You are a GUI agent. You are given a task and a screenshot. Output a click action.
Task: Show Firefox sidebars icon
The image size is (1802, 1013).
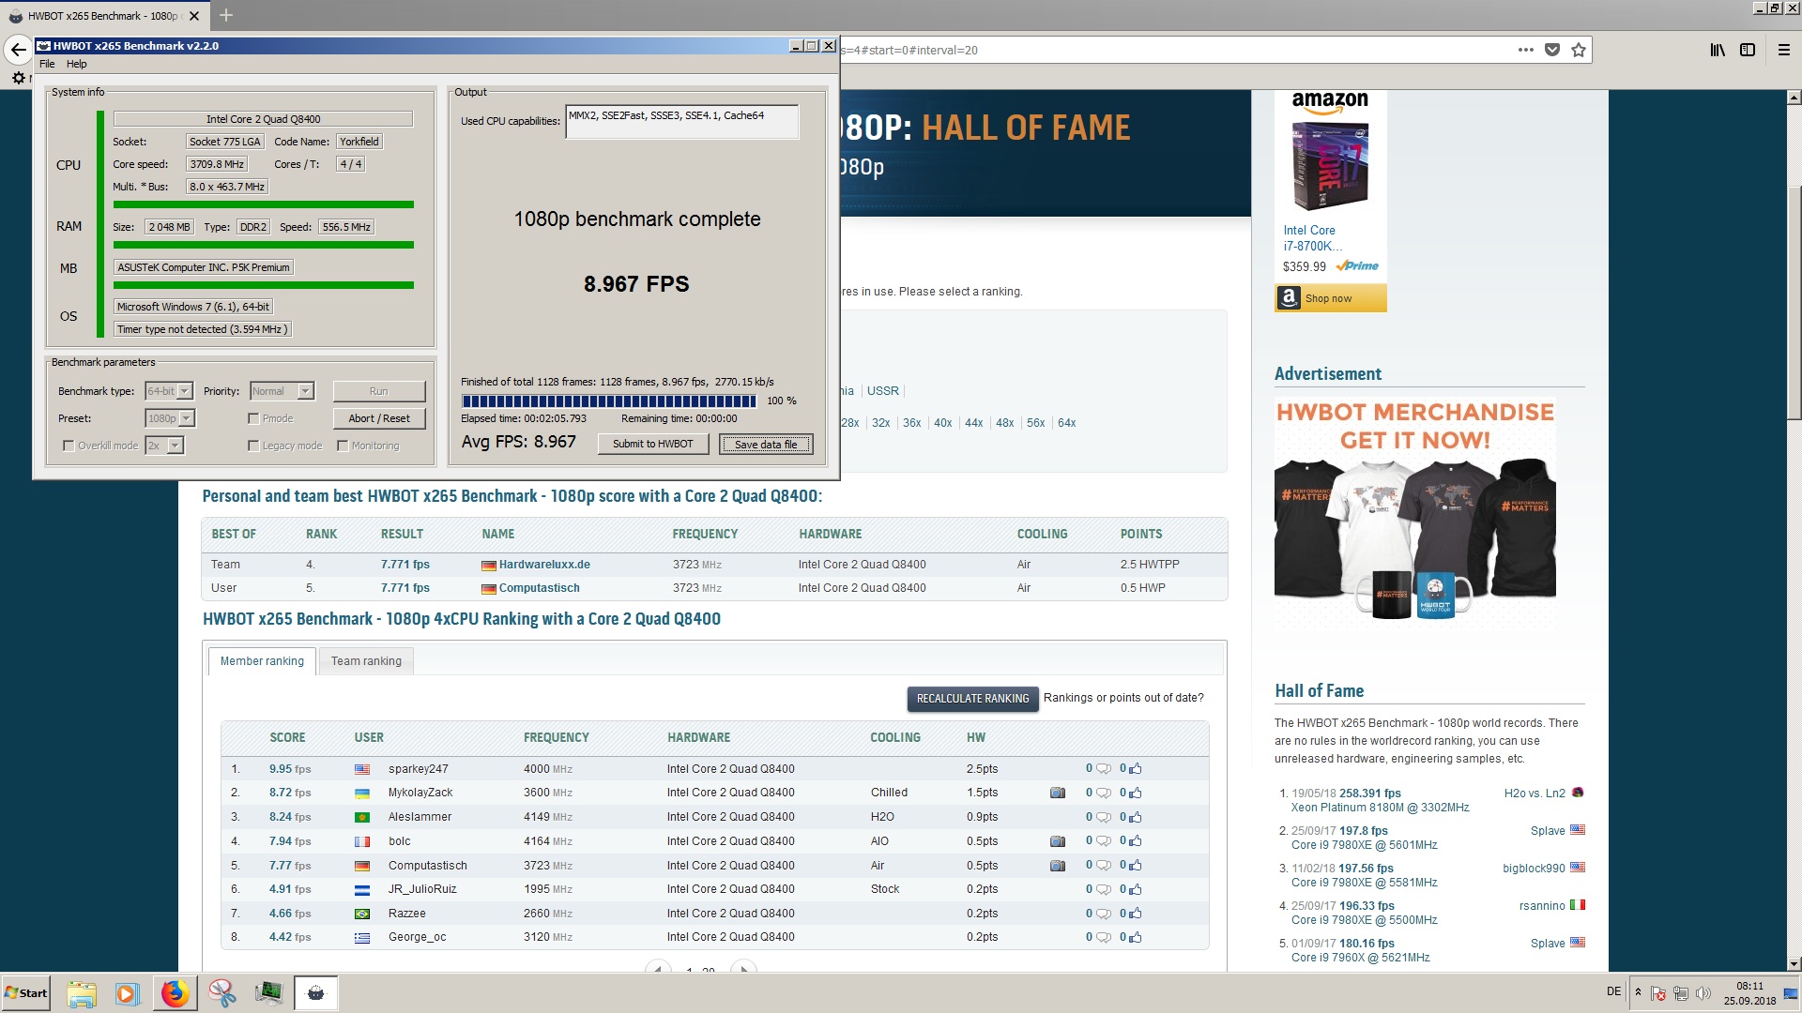[x=1747, y=50]
